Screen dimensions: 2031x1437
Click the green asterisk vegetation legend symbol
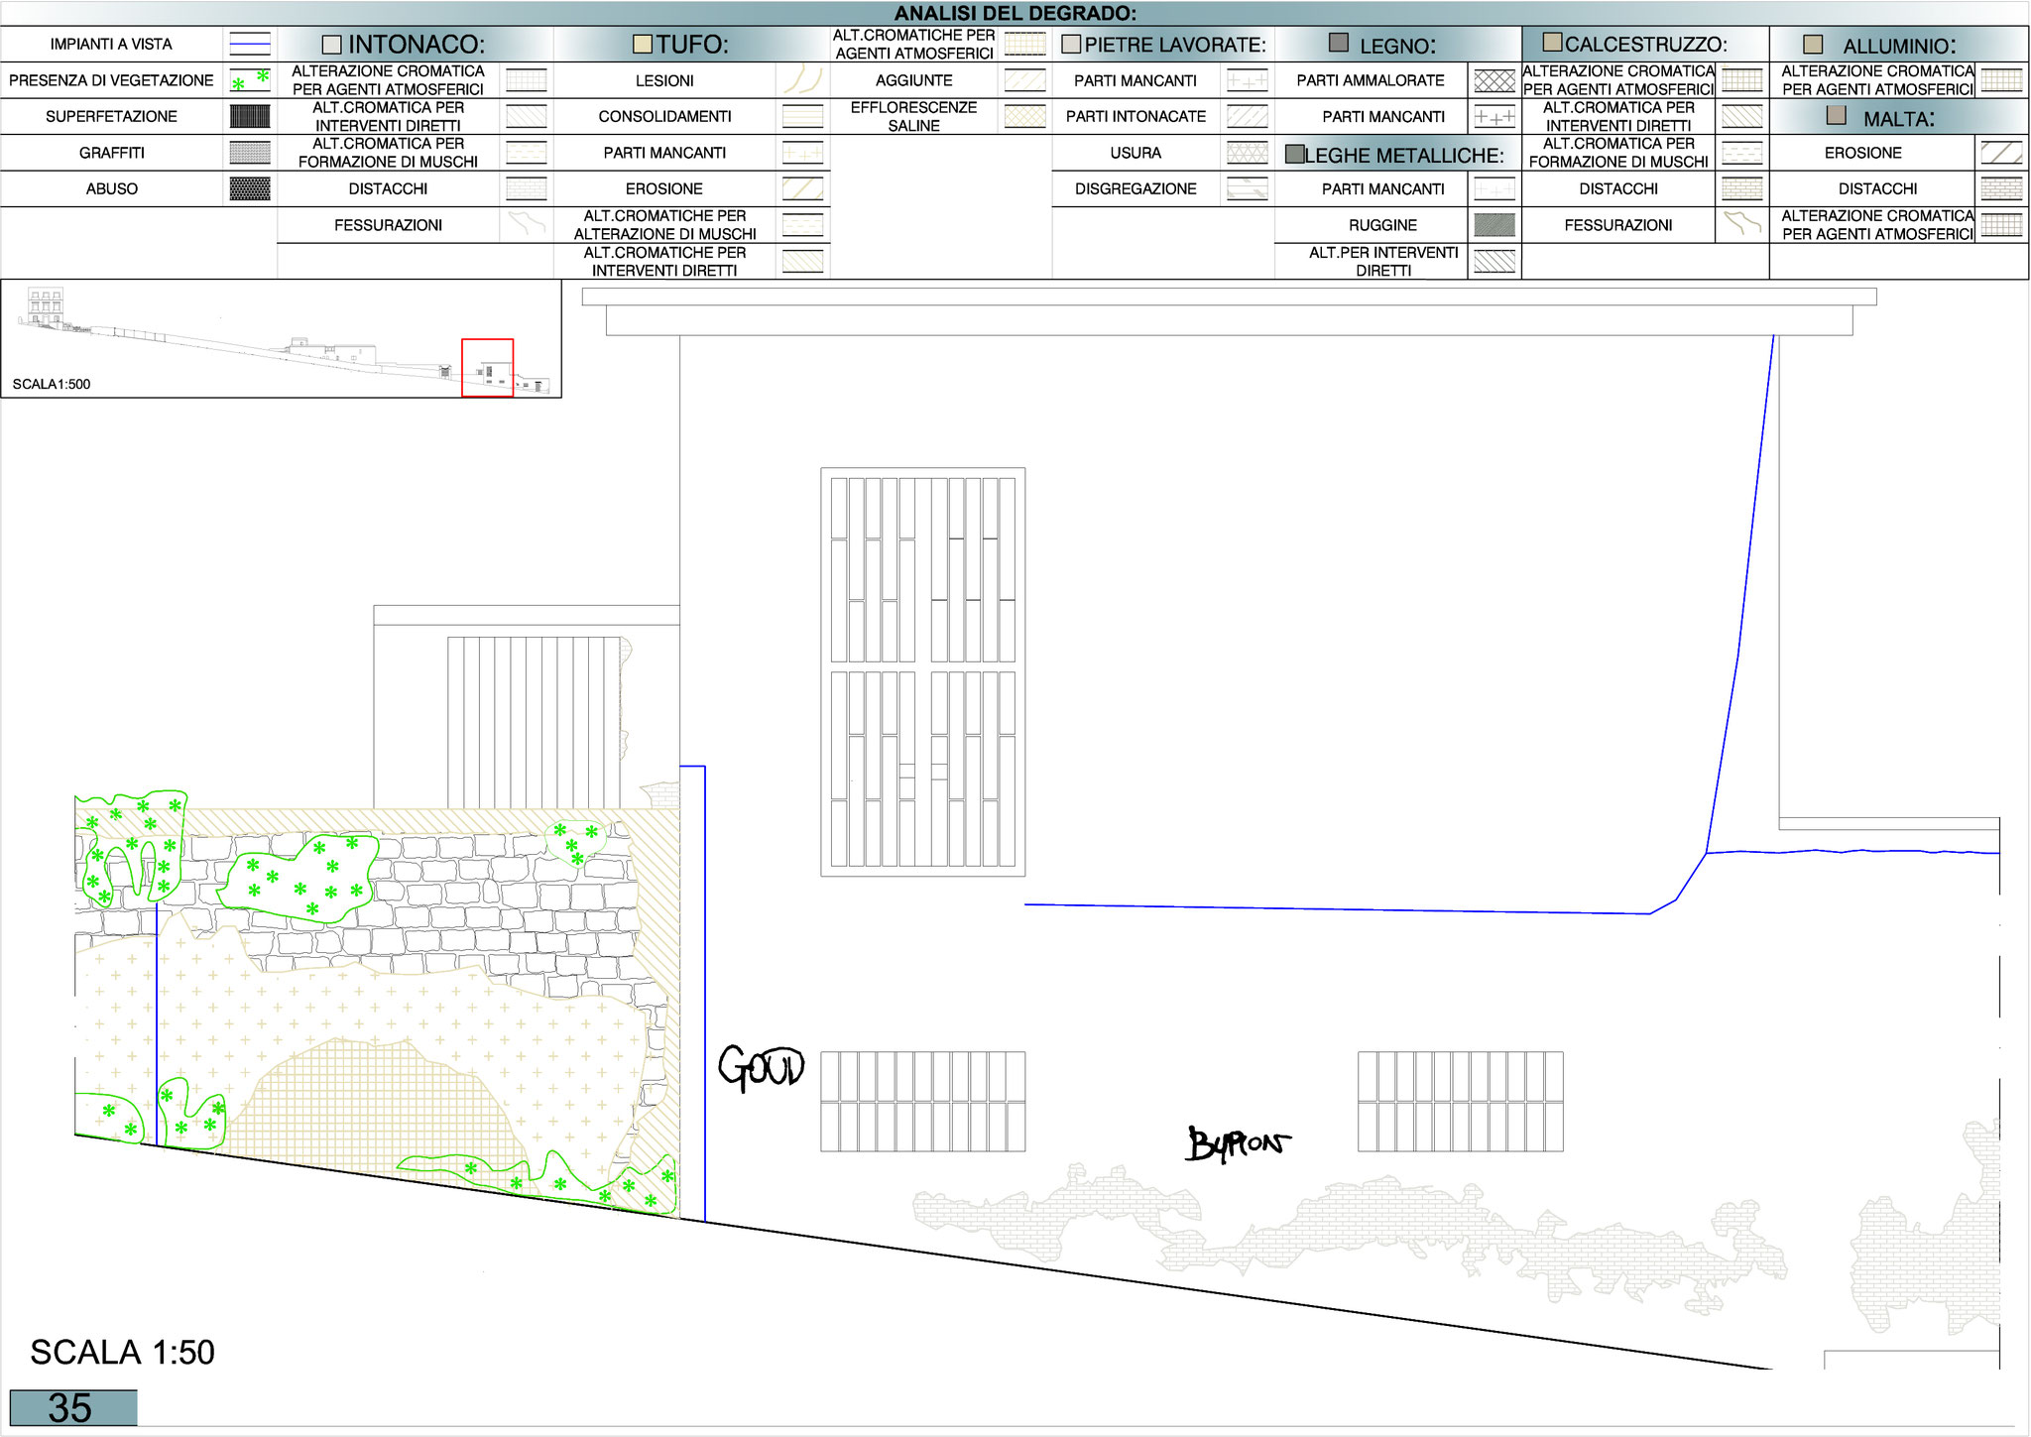pos(250,80)
